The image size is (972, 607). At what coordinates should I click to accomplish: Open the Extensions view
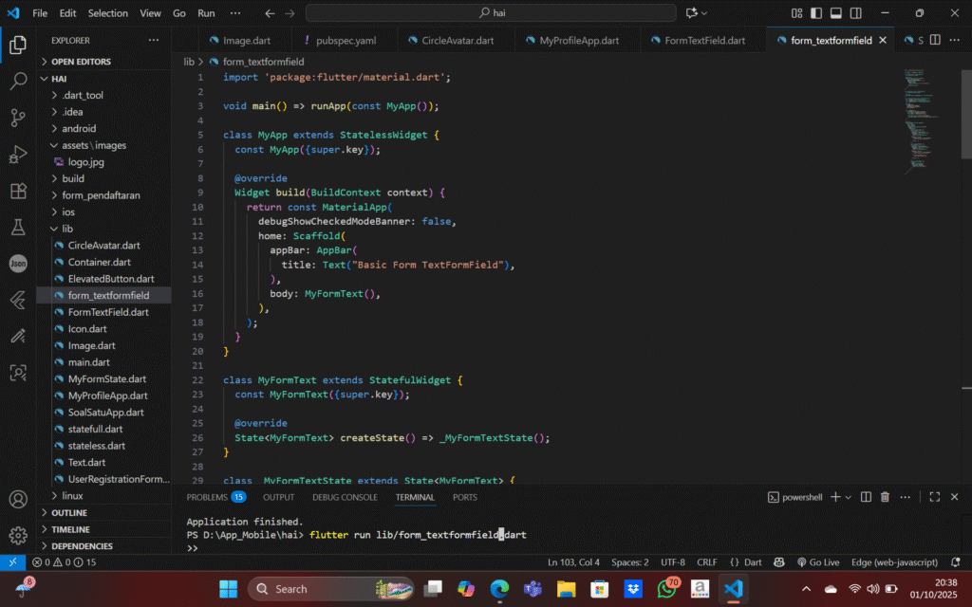[18, 191]
